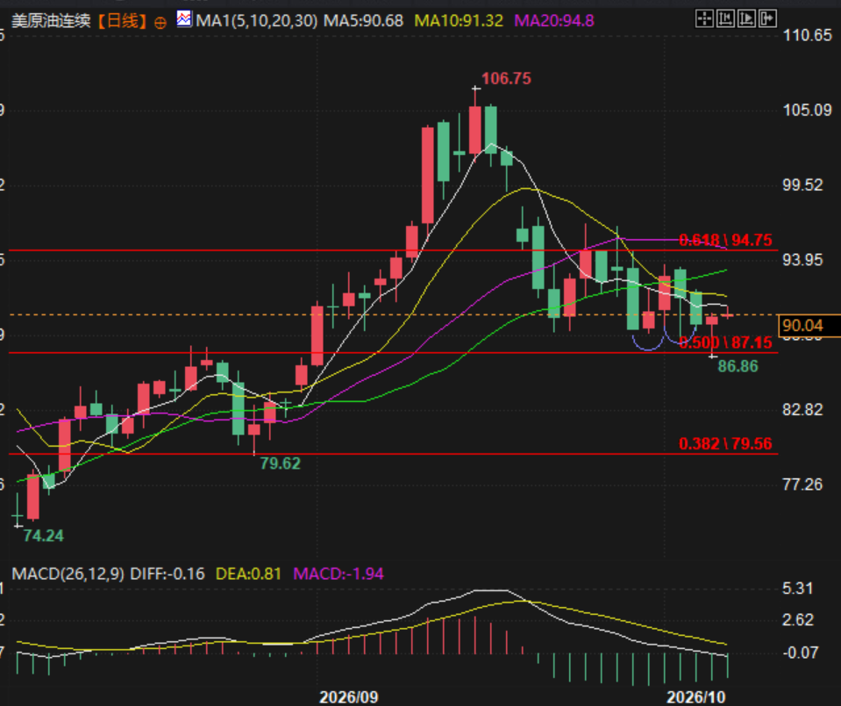The height and width of the screenshot is (706, 841).
Task: Click the MA10:91.32 yellow legend label
Action: [x=459, y=21]
